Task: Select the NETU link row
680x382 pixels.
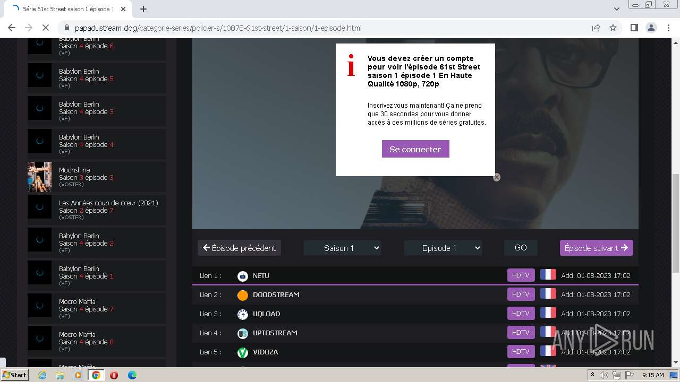Action: [415, 275]
